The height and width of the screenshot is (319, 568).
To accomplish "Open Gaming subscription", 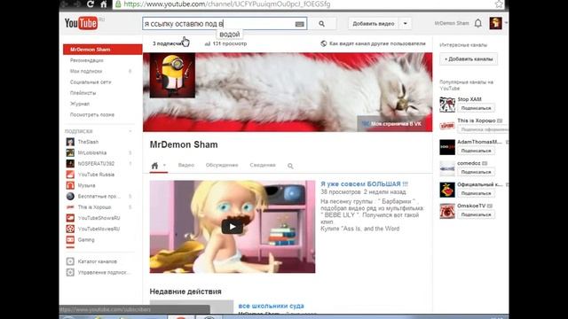I will 86,240.
